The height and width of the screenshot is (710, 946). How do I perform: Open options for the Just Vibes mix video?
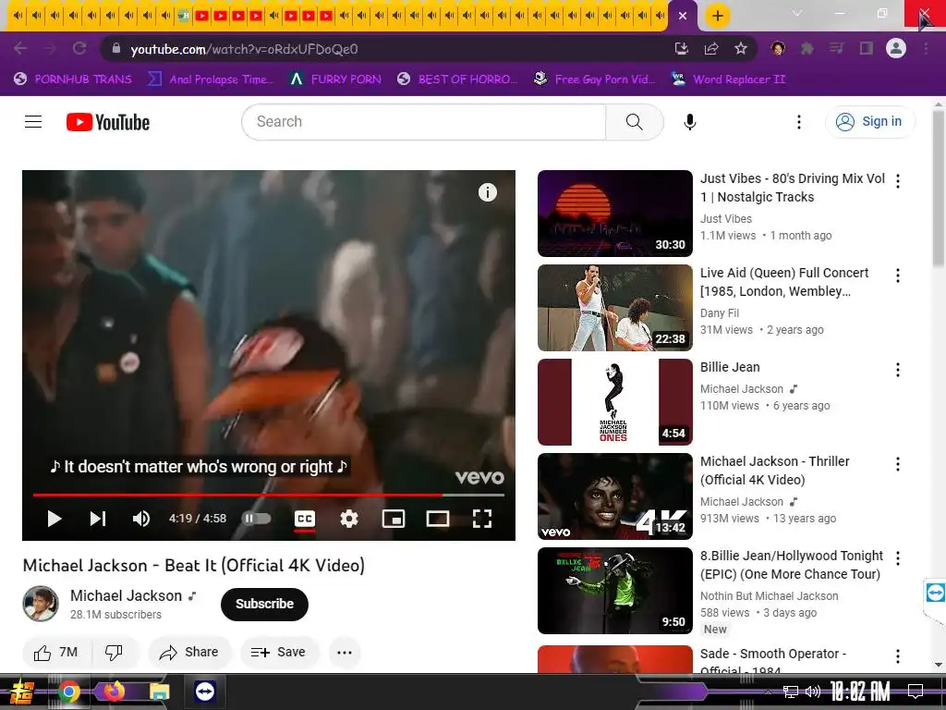click(898, 181)
